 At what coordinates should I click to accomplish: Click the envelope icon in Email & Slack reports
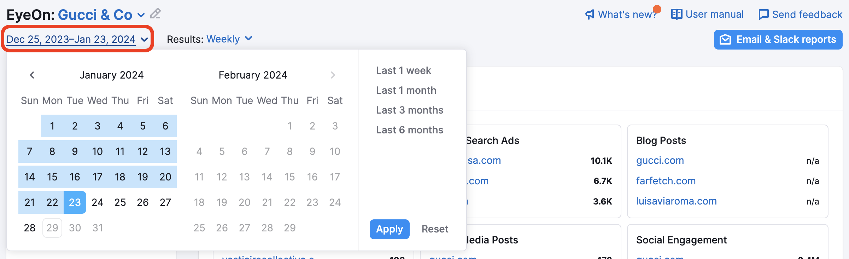coord(725,40)
